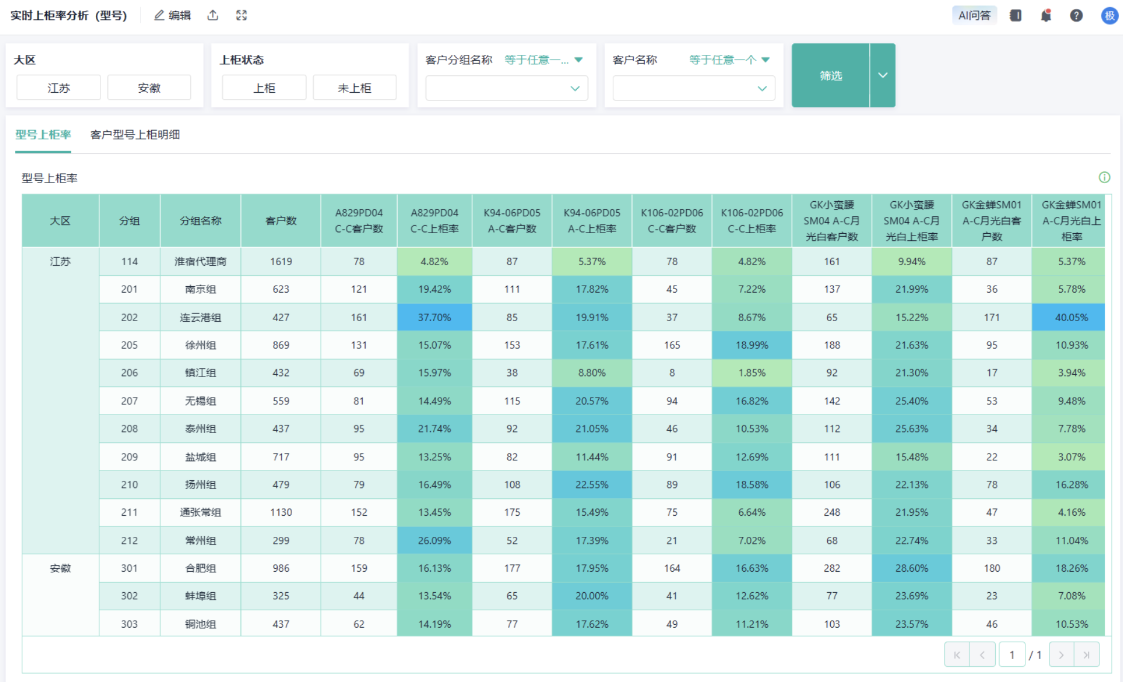Open the notification bell
Image resolution: width=1123 pixels, height=682 pixels.
point(1046,16)
